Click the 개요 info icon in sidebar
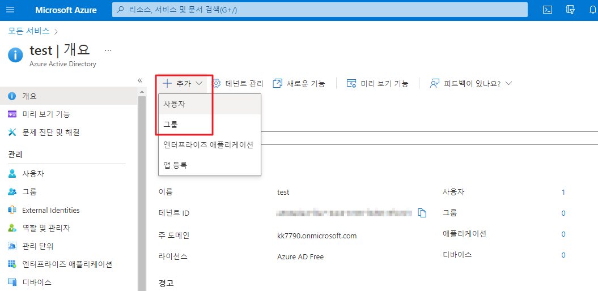 (x=12, y=96)
